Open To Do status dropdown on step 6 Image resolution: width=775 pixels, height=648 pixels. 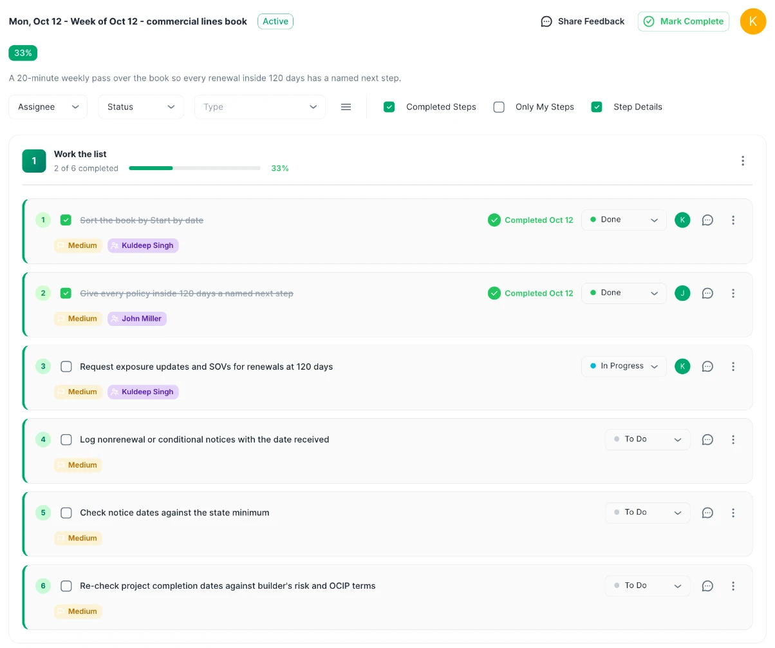pos(648,586)
